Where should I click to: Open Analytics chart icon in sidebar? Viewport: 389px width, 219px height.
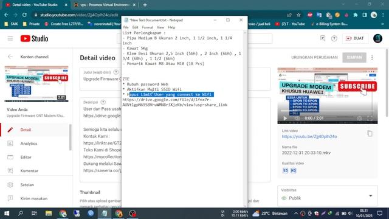[10, 144]
